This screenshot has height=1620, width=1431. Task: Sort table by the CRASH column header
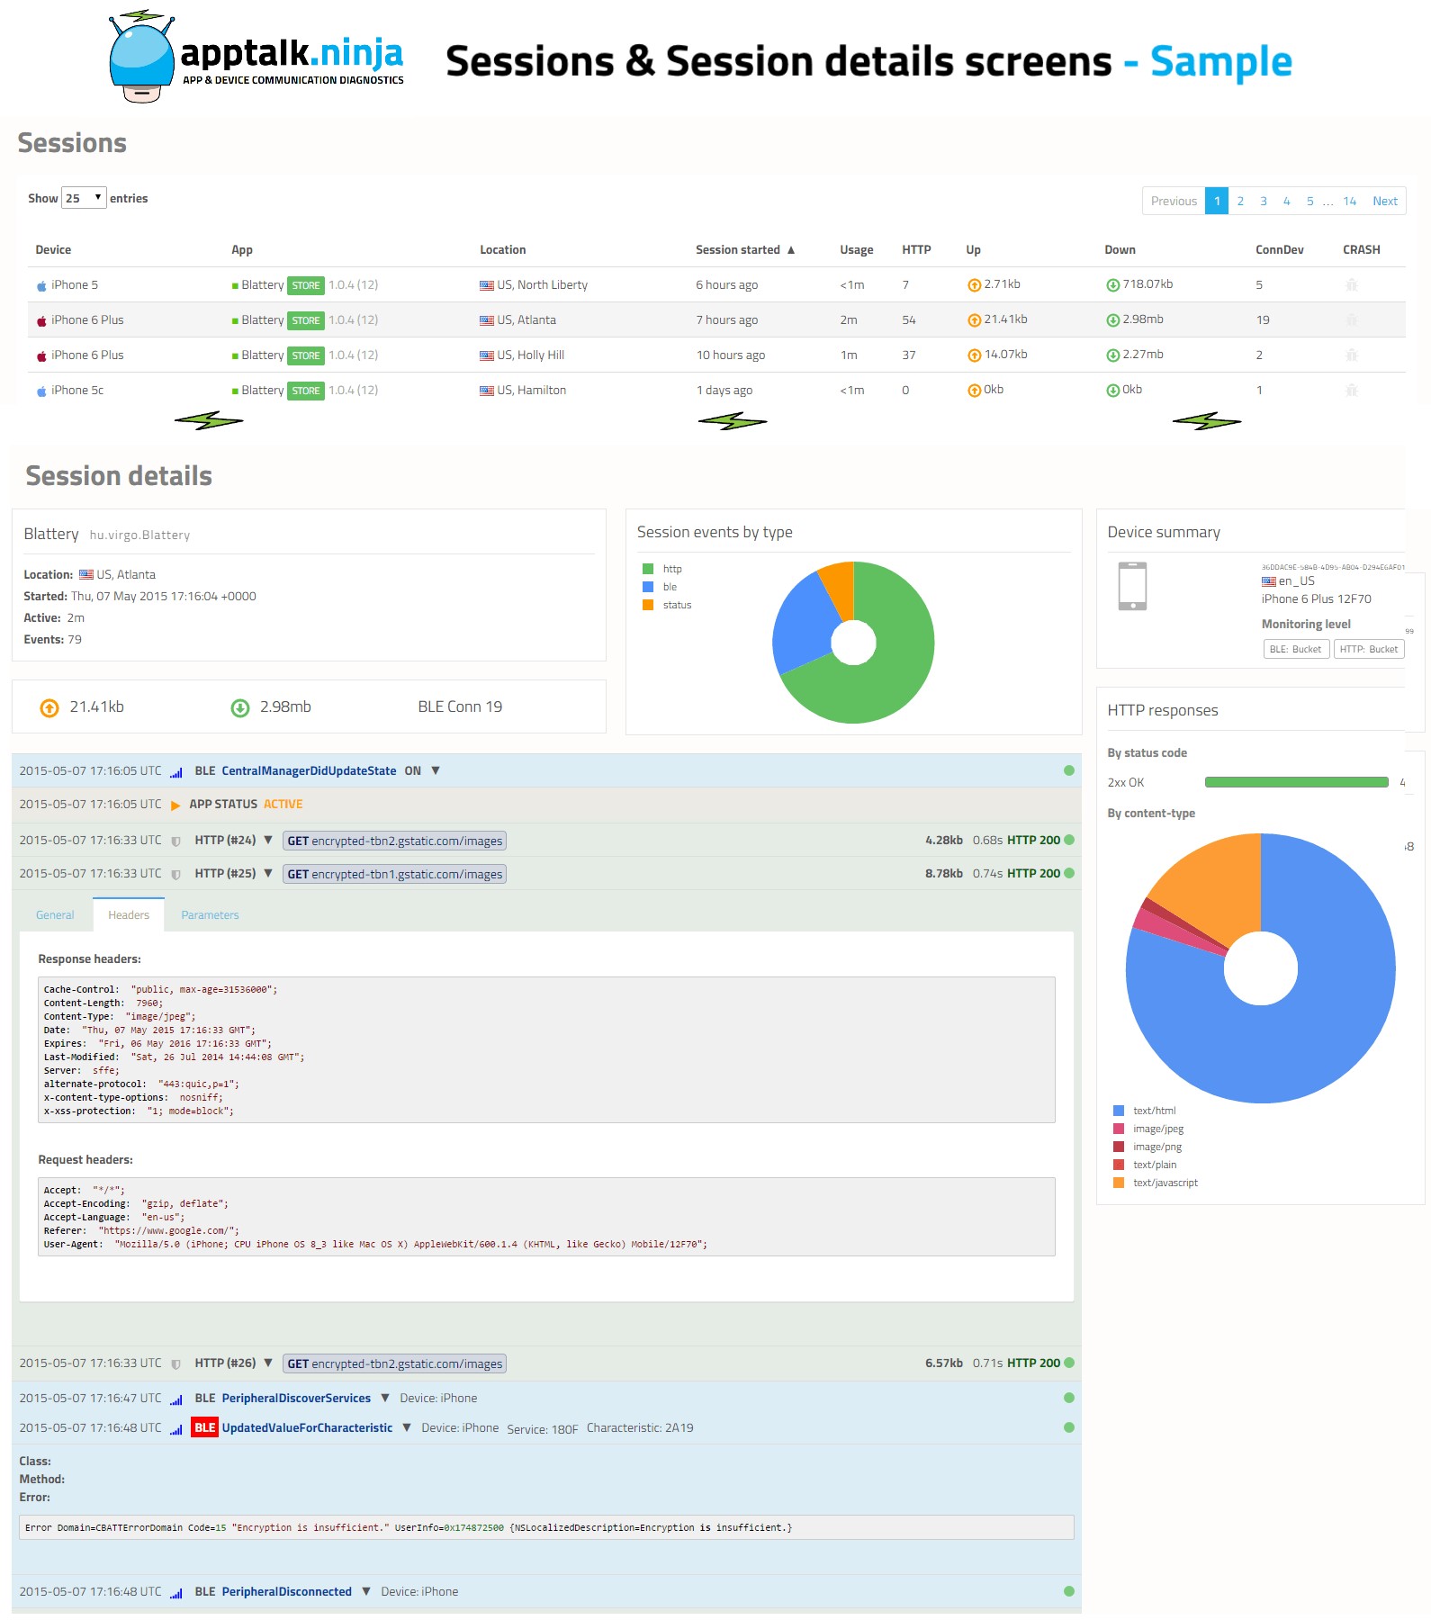coord(1362,250)
